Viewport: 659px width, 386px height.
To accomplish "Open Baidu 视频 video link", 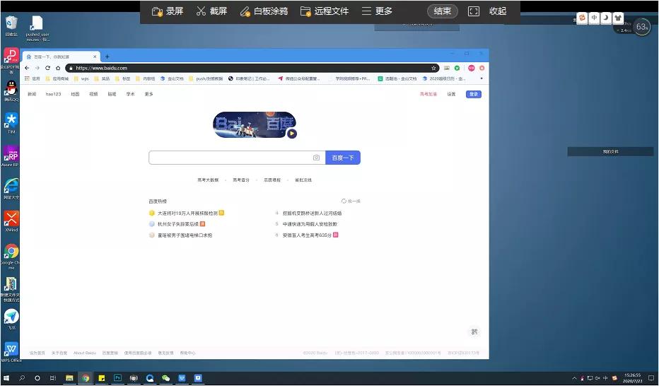I will [x=93, y=94].
